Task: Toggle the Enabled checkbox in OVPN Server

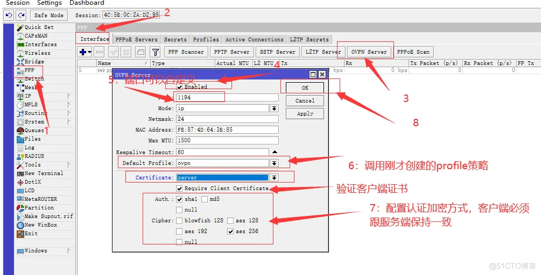Action: [x=180, y=86]
